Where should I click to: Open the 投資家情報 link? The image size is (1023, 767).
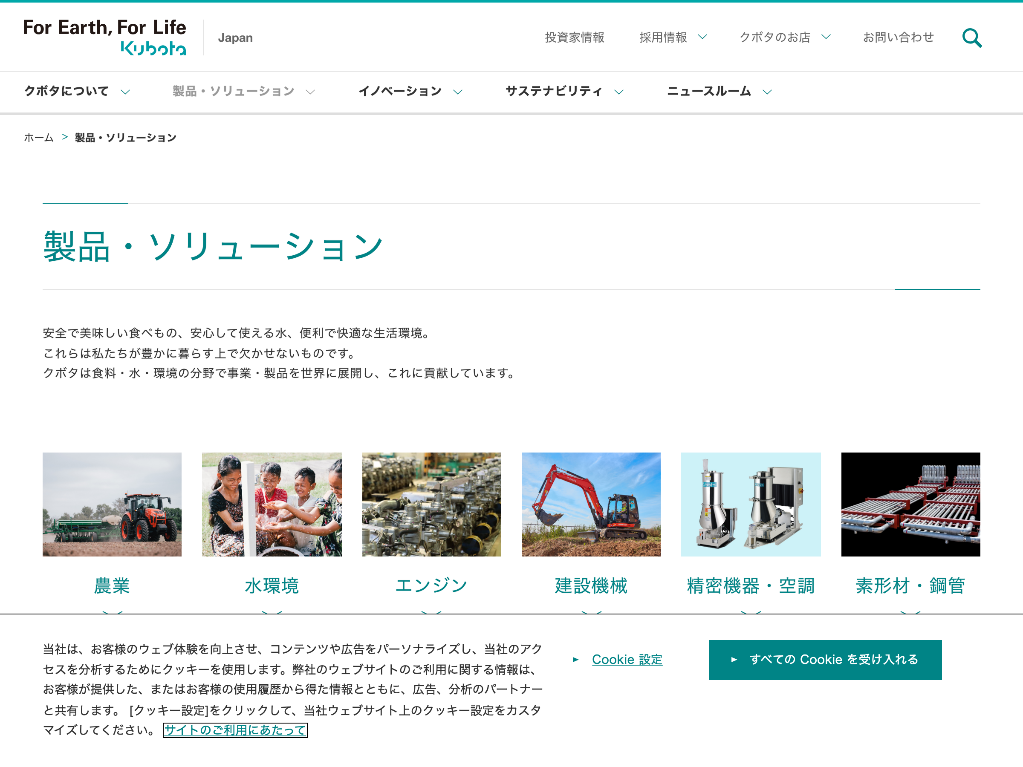[575, 37]
